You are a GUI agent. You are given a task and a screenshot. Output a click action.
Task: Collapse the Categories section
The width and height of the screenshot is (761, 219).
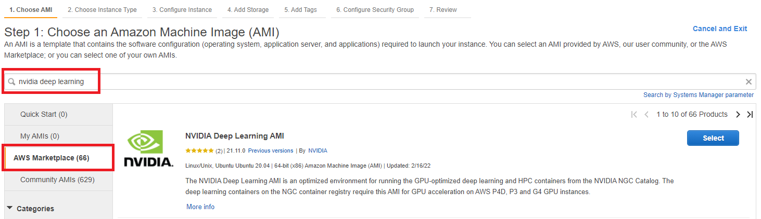pyautogui.click(x=10, y=208)
